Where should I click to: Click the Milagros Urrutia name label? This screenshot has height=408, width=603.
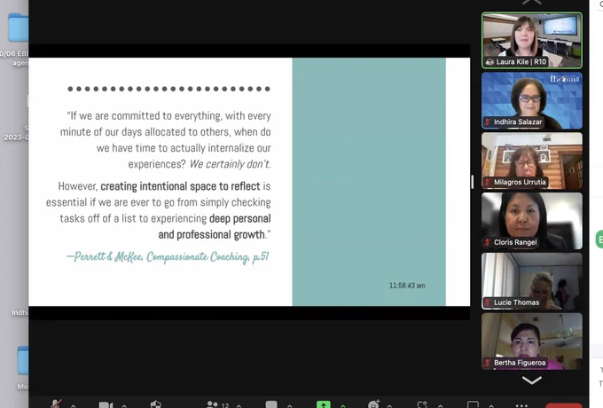520,183
